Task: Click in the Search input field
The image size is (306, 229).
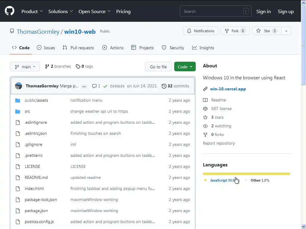Action: pyautogui.click(x=216, y=11)
